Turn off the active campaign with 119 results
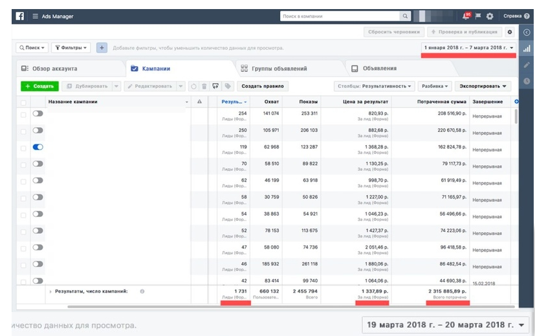Viewport: 535px width, 336px height. [38, 147]
